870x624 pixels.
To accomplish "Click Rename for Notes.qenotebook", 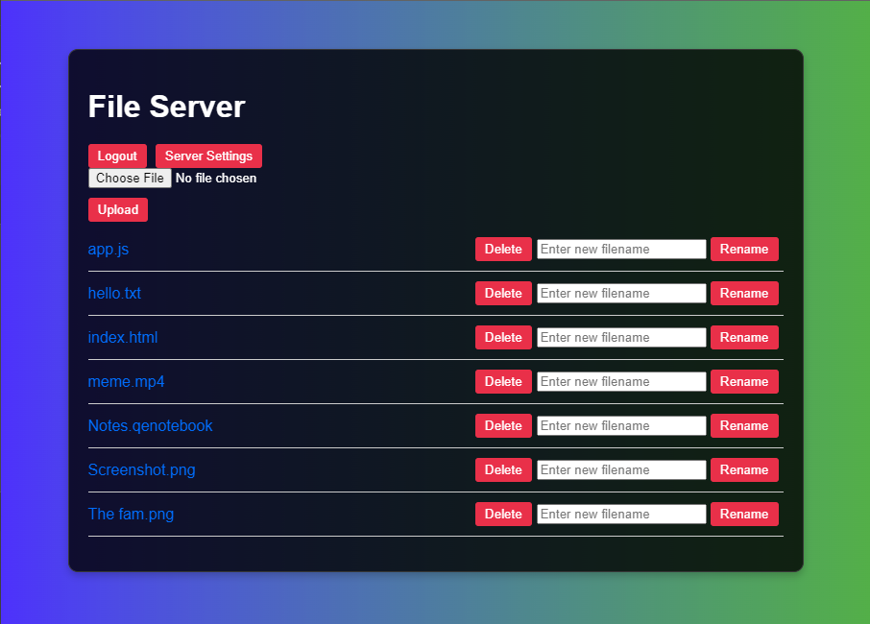I will tap(744, 426).
